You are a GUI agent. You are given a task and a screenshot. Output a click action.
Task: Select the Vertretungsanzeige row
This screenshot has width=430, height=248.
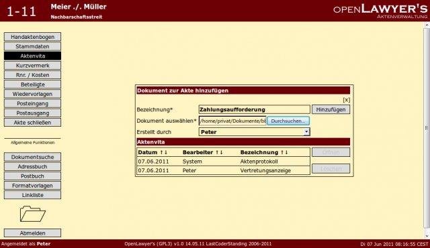(223, 170)
